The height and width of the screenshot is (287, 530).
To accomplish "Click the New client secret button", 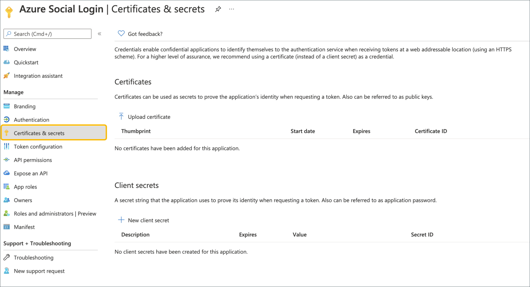I will point(144,220).
